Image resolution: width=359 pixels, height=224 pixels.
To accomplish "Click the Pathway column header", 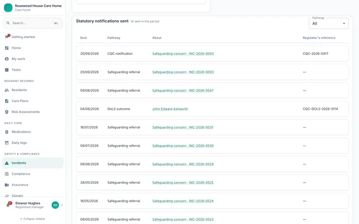I will [x=113, y=38].
